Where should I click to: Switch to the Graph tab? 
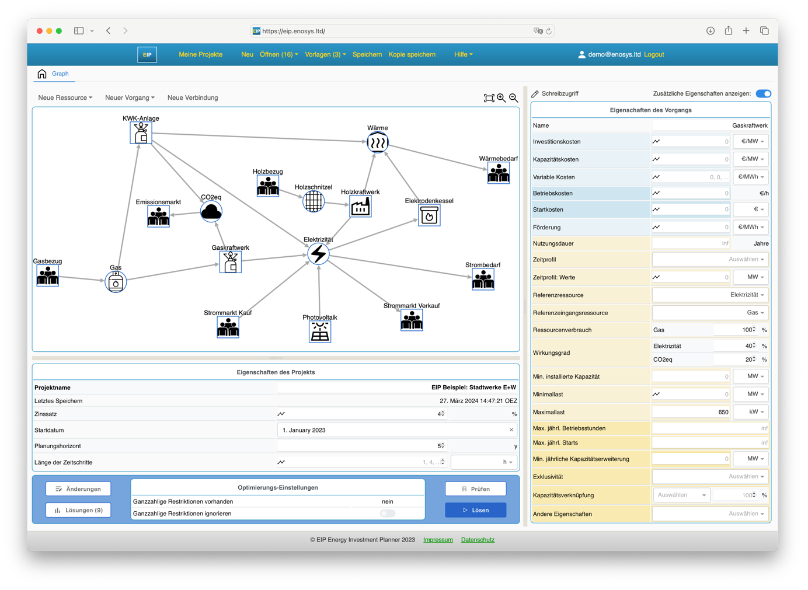60,74
